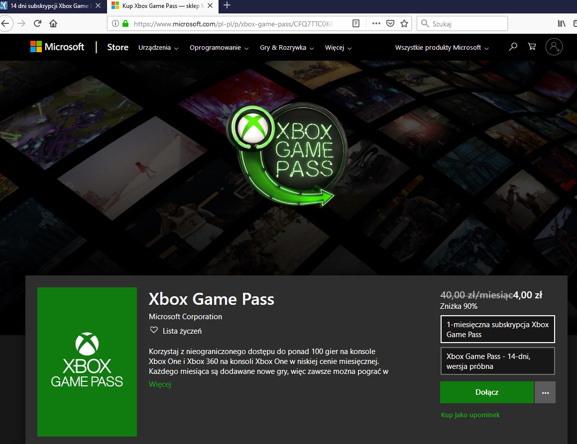577x444 pixels.
Task: Open the account sign-in avatar icon
Action: click(x=554, y=47)
